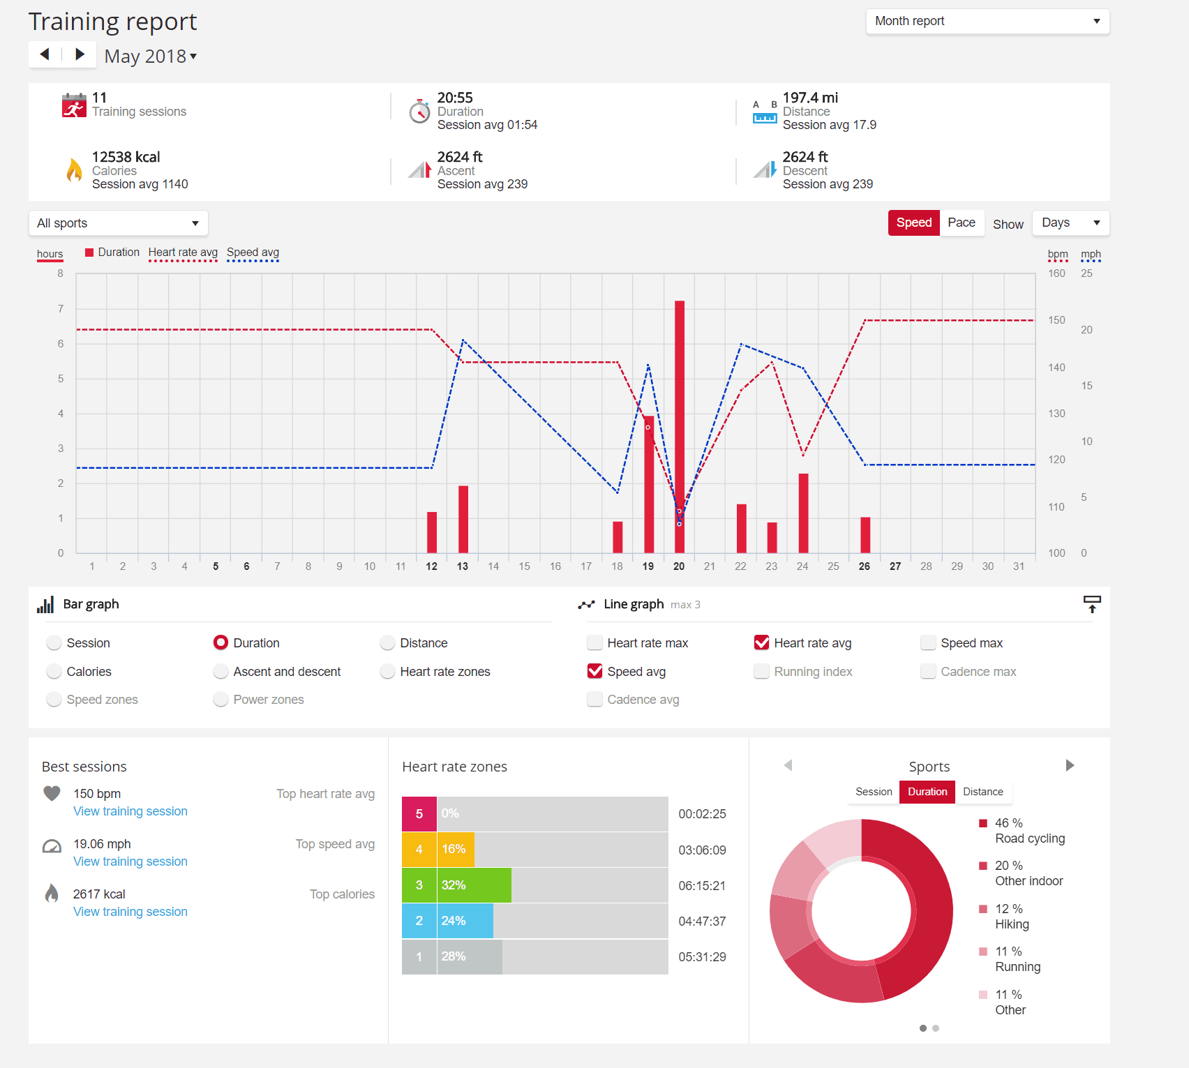
Task: Enable the Heart rate max checkbox
Action: (x=594, y=643)
